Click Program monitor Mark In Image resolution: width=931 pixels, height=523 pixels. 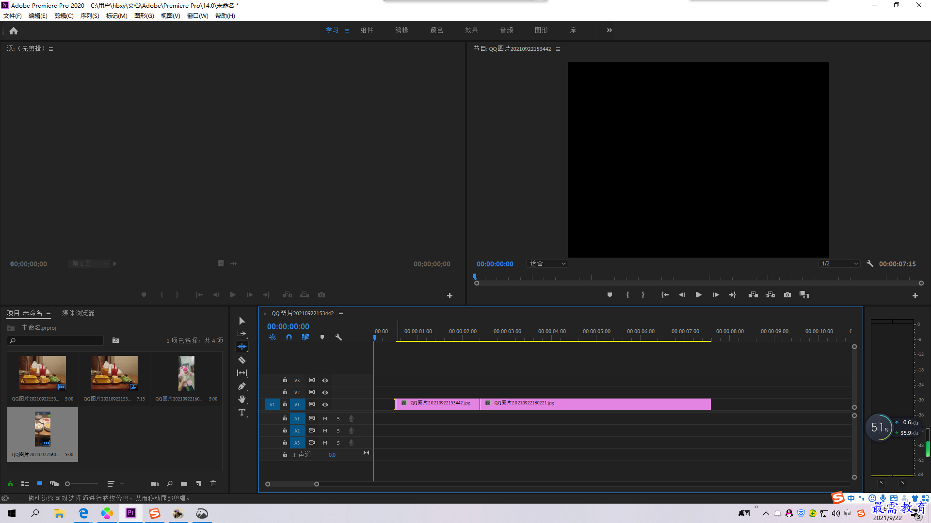click(x=627, y=295)
